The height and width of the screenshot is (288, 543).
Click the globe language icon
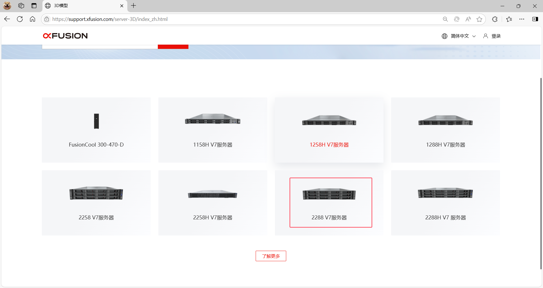click(445, 36)
